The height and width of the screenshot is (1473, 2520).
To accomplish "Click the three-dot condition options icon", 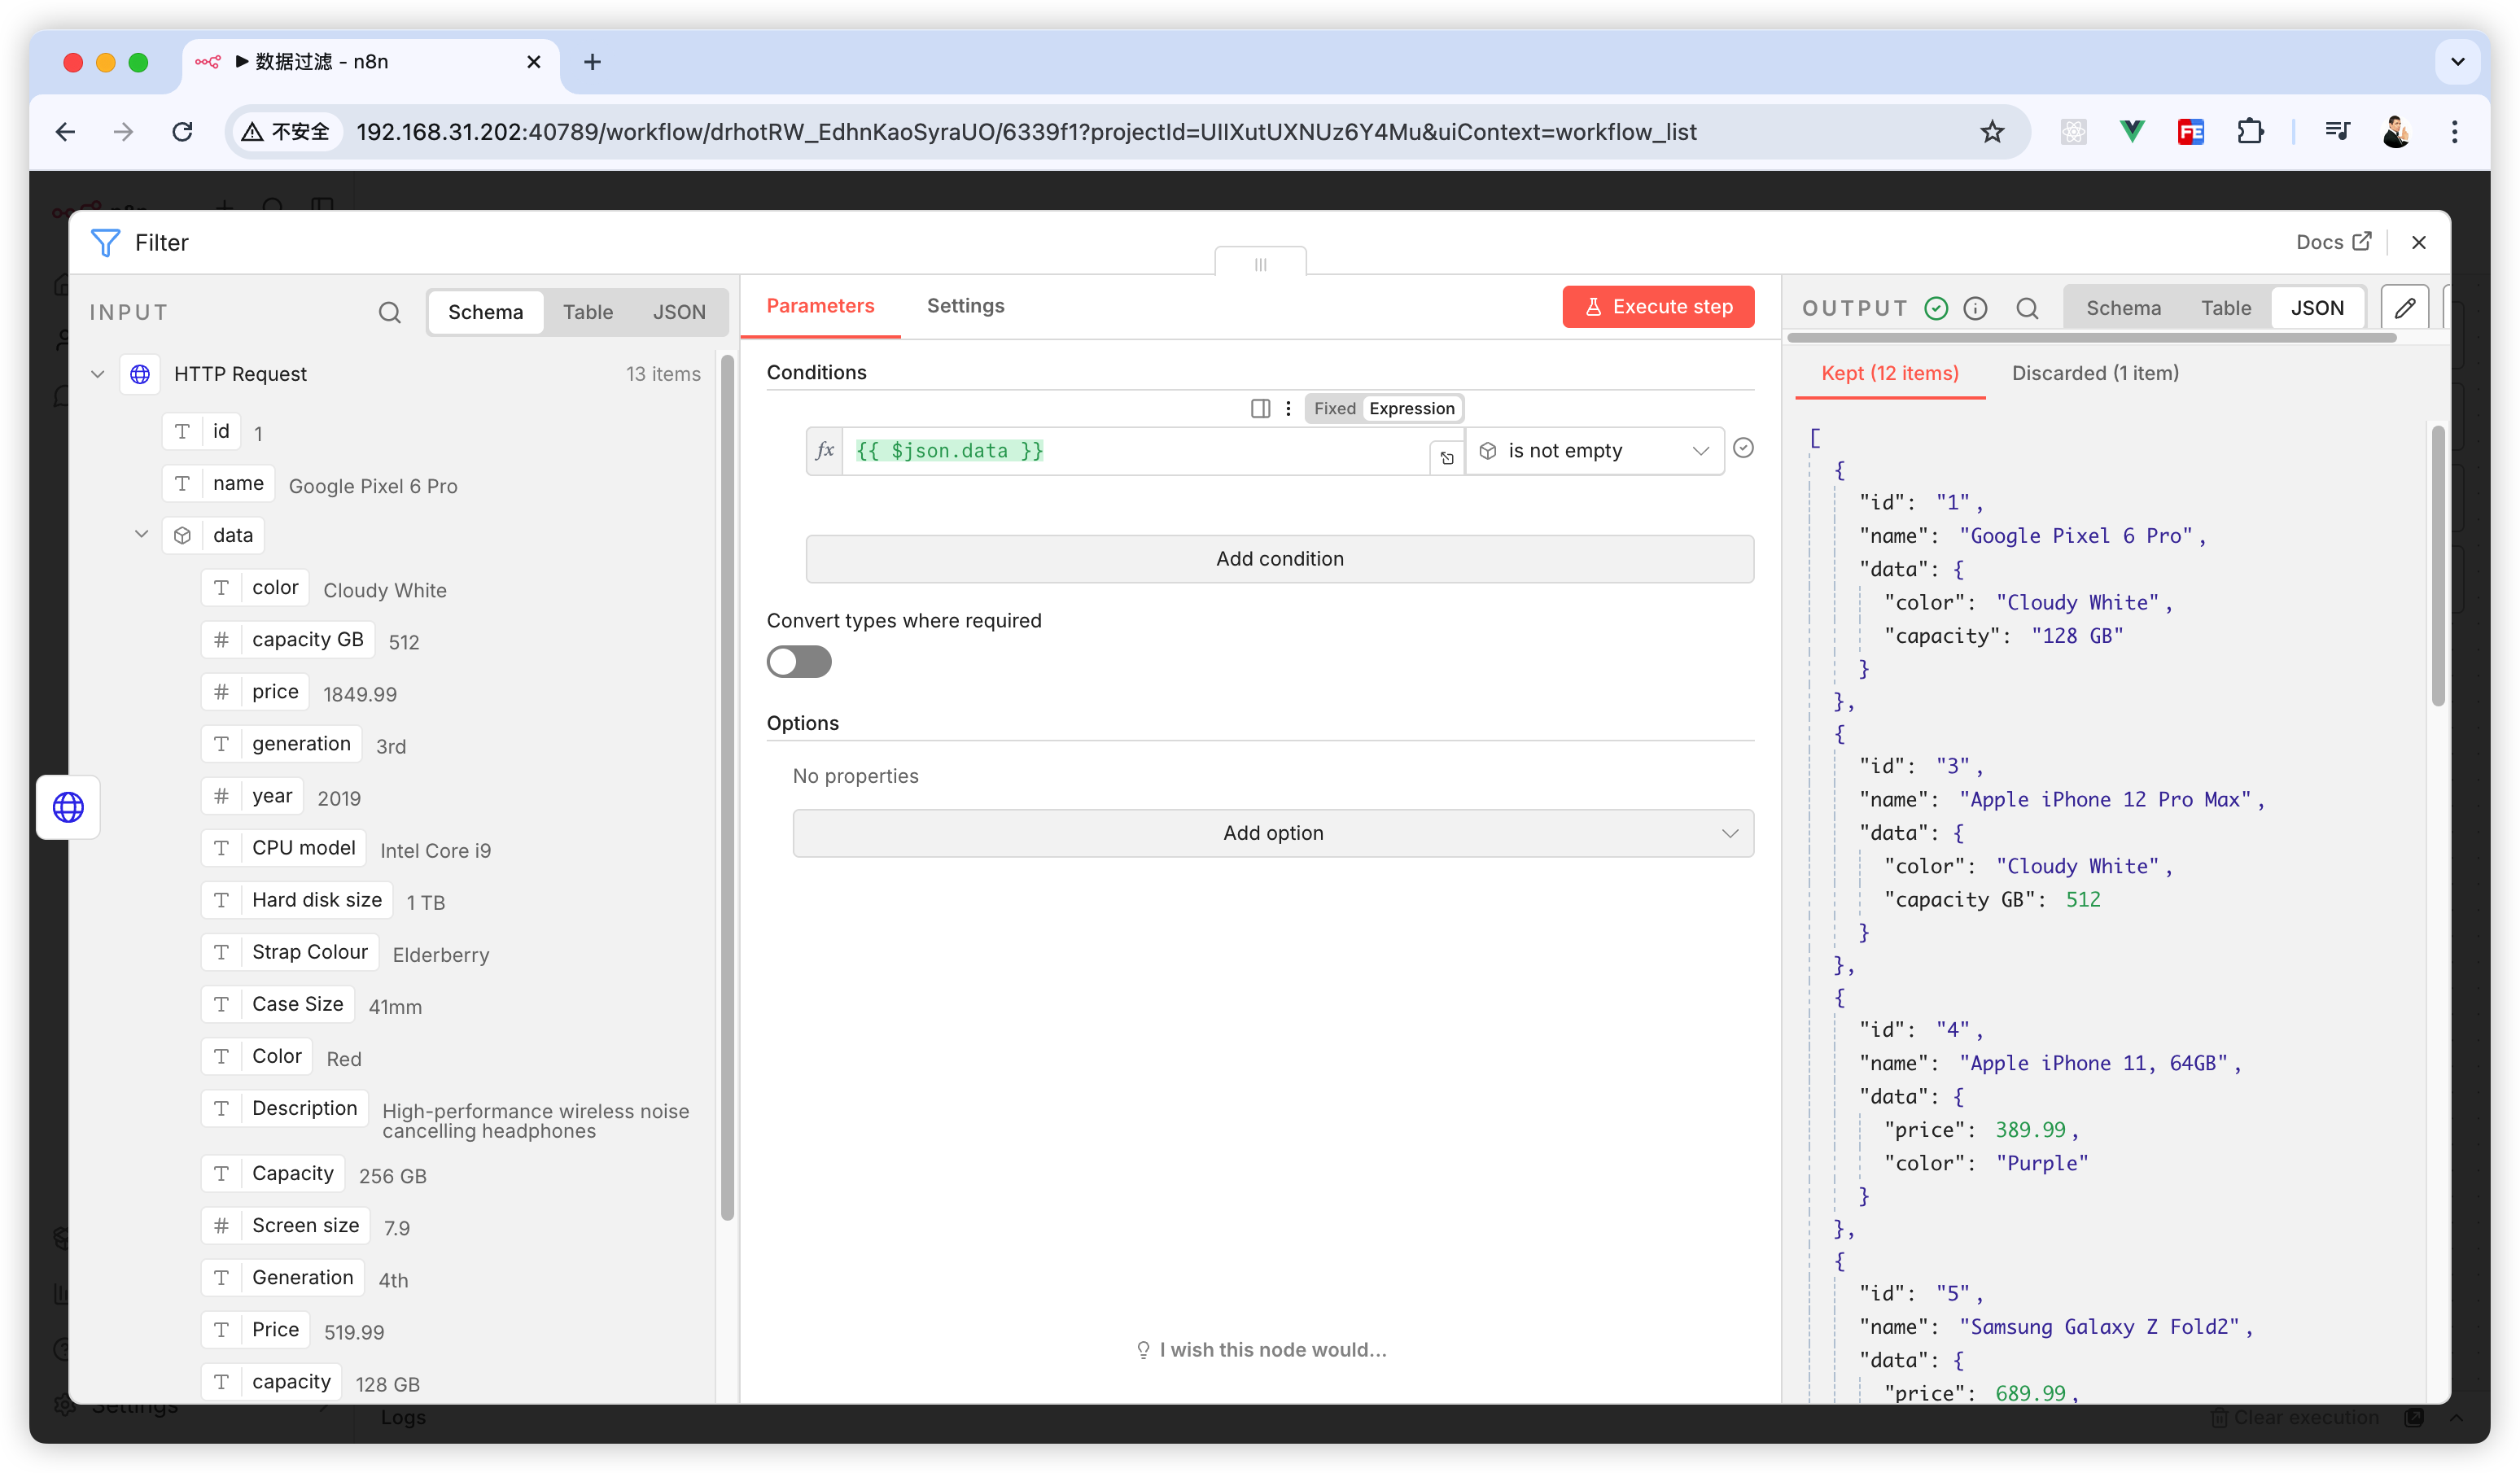I will tap(1288, 408).
